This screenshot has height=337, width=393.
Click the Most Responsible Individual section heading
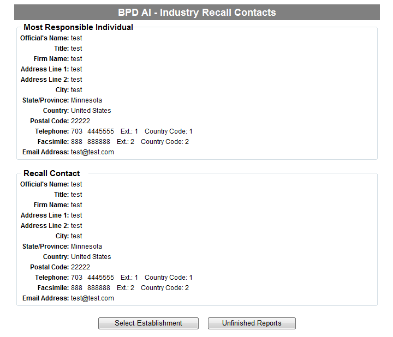tap(78, 27)
